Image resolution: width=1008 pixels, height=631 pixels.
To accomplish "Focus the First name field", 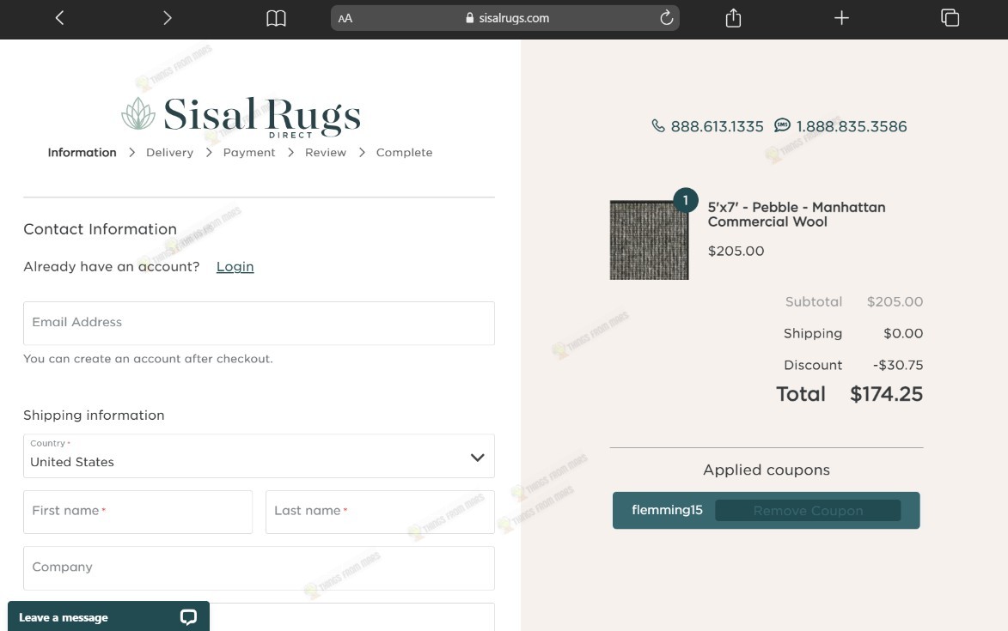I will tap(137, 512).
